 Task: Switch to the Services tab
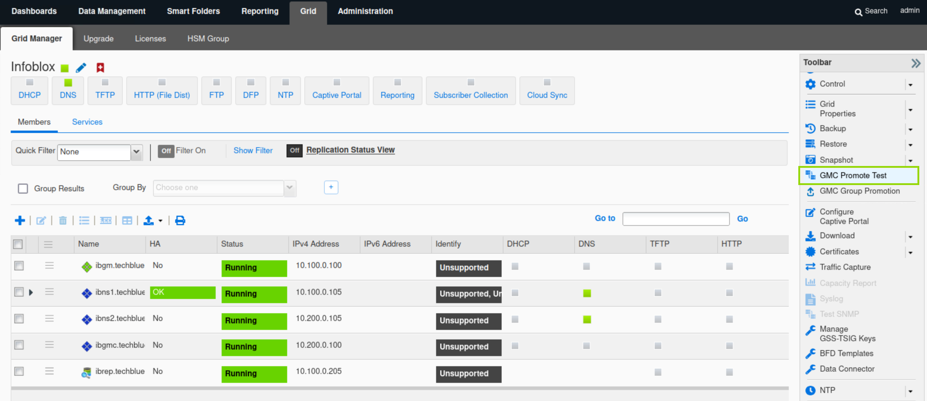click(x=87, y=122)
